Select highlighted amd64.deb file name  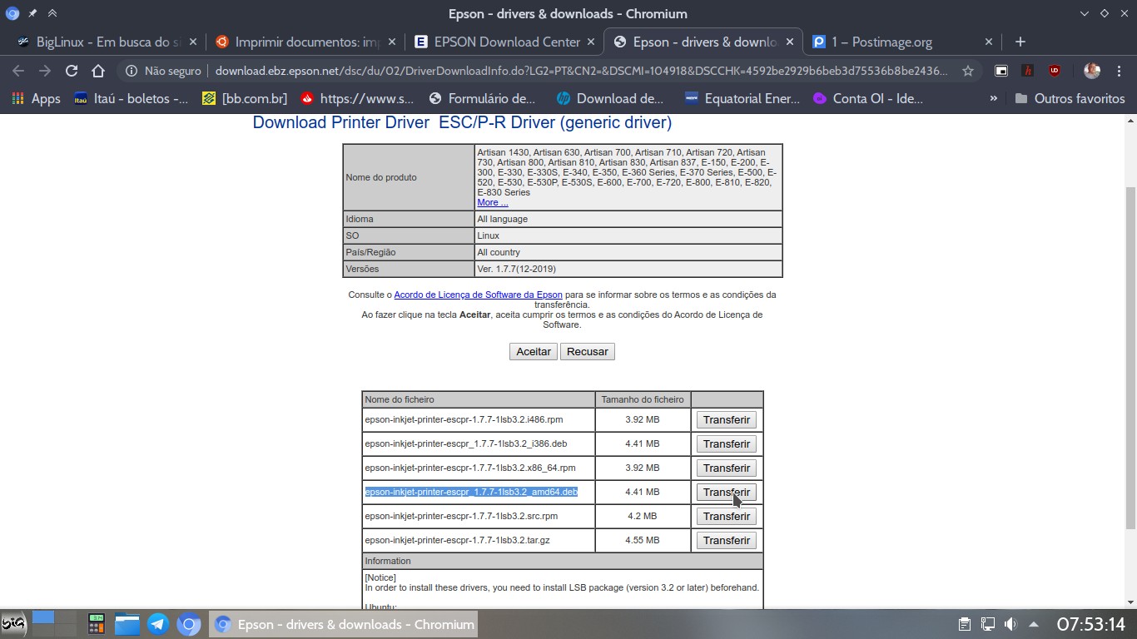[471, 492]
